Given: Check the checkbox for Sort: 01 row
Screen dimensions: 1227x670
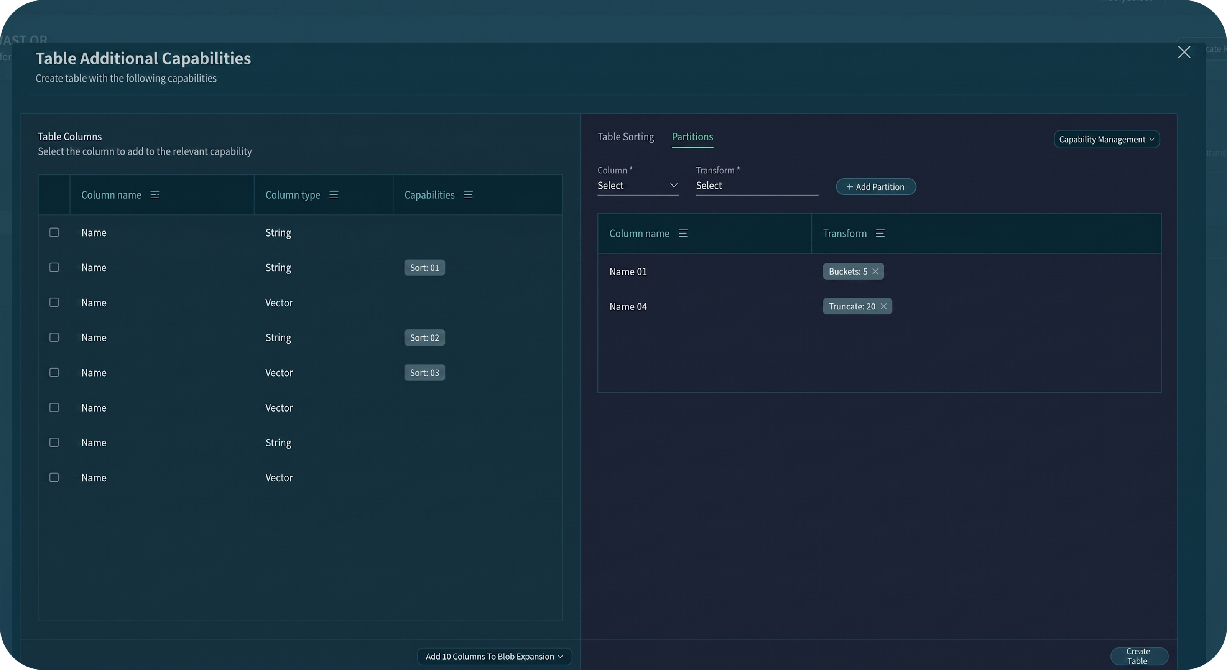Looking at the screenshot, I should [x=54, y=267].
